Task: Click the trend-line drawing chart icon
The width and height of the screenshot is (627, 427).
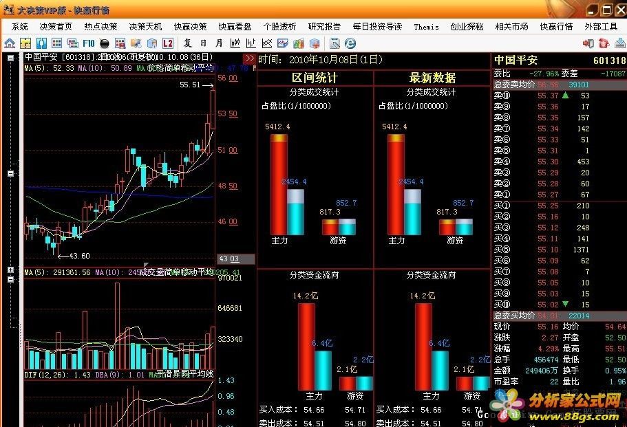Action: (x=267, y=43)
